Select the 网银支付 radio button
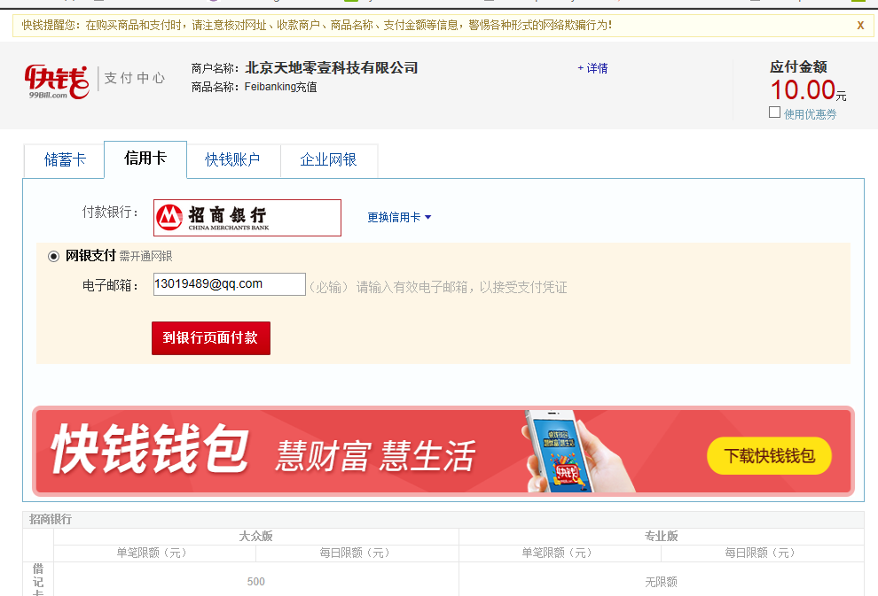Image resolution: width=878 pixels, height=596 pixels. tap(53, 257)
